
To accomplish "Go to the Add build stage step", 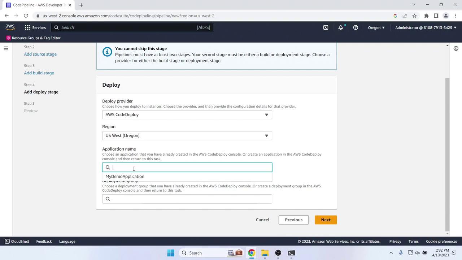I will pyautogui.click(x=39, y=73).
